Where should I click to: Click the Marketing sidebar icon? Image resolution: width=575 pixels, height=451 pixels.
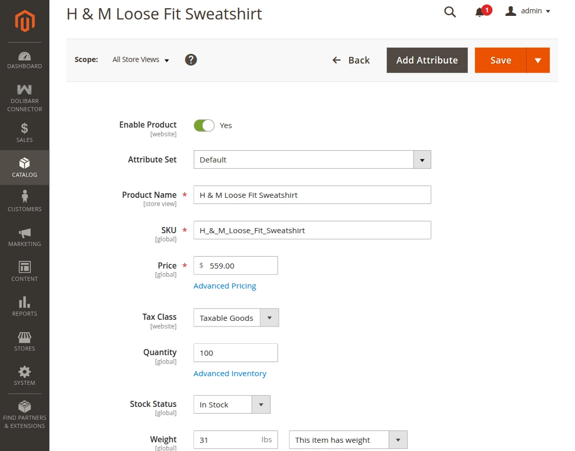pyautogui.click(x=24, y=236)
